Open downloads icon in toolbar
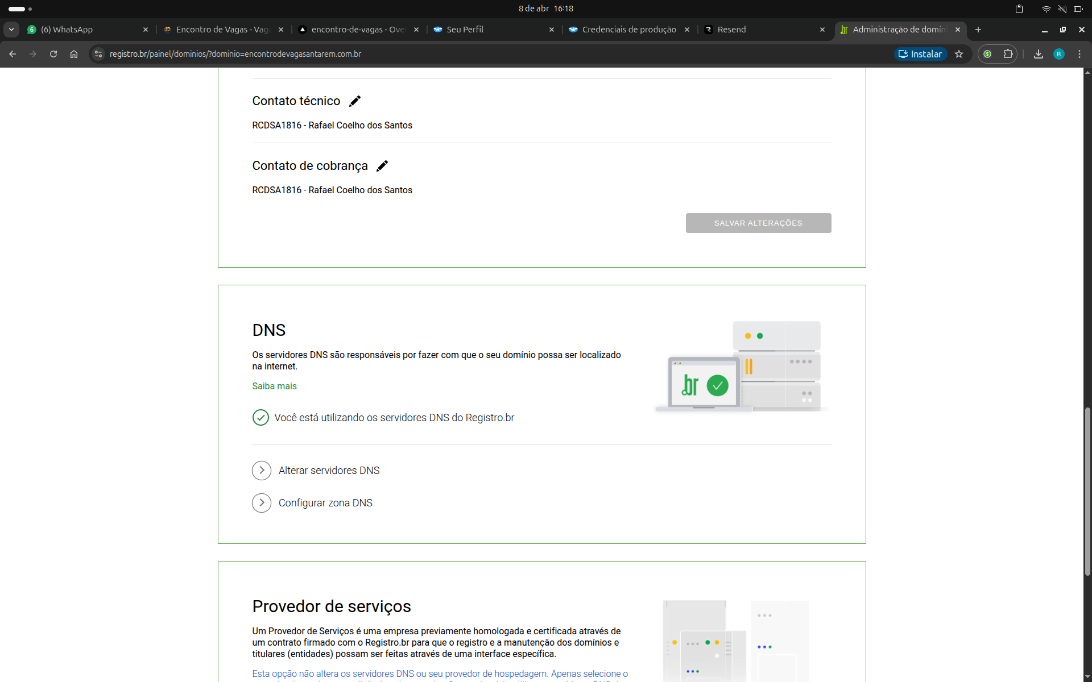Screen dimensions: 1092x682 [x=1038, y=54]
